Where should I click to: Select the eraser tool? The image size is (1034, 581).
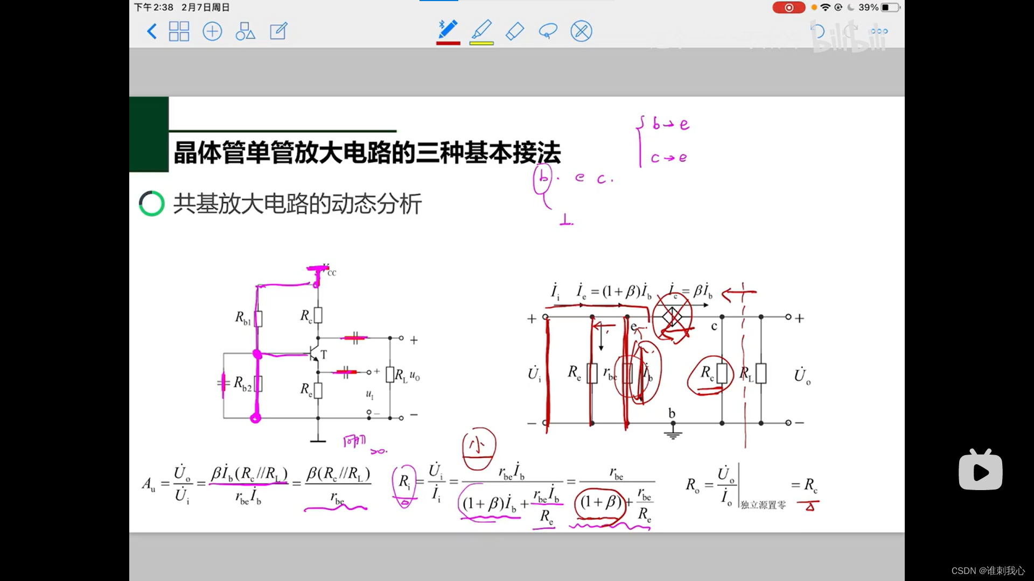pyautogui.click(x=515, y=31)
